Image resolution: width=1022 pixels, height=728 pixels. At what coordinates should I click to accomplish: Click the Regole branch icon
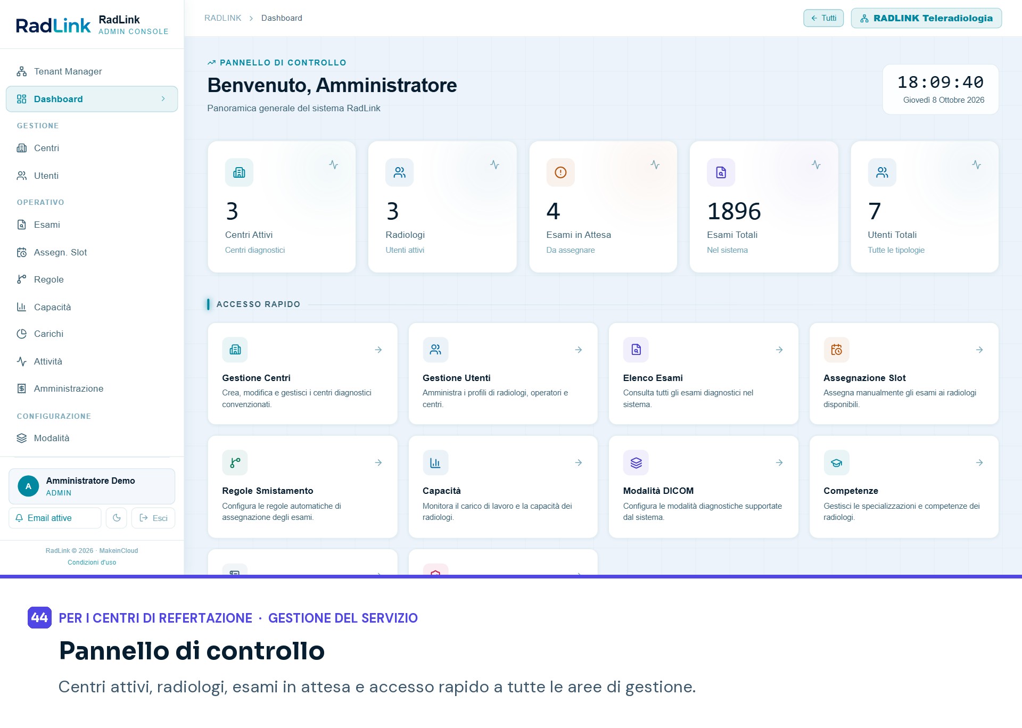point(22,279)
